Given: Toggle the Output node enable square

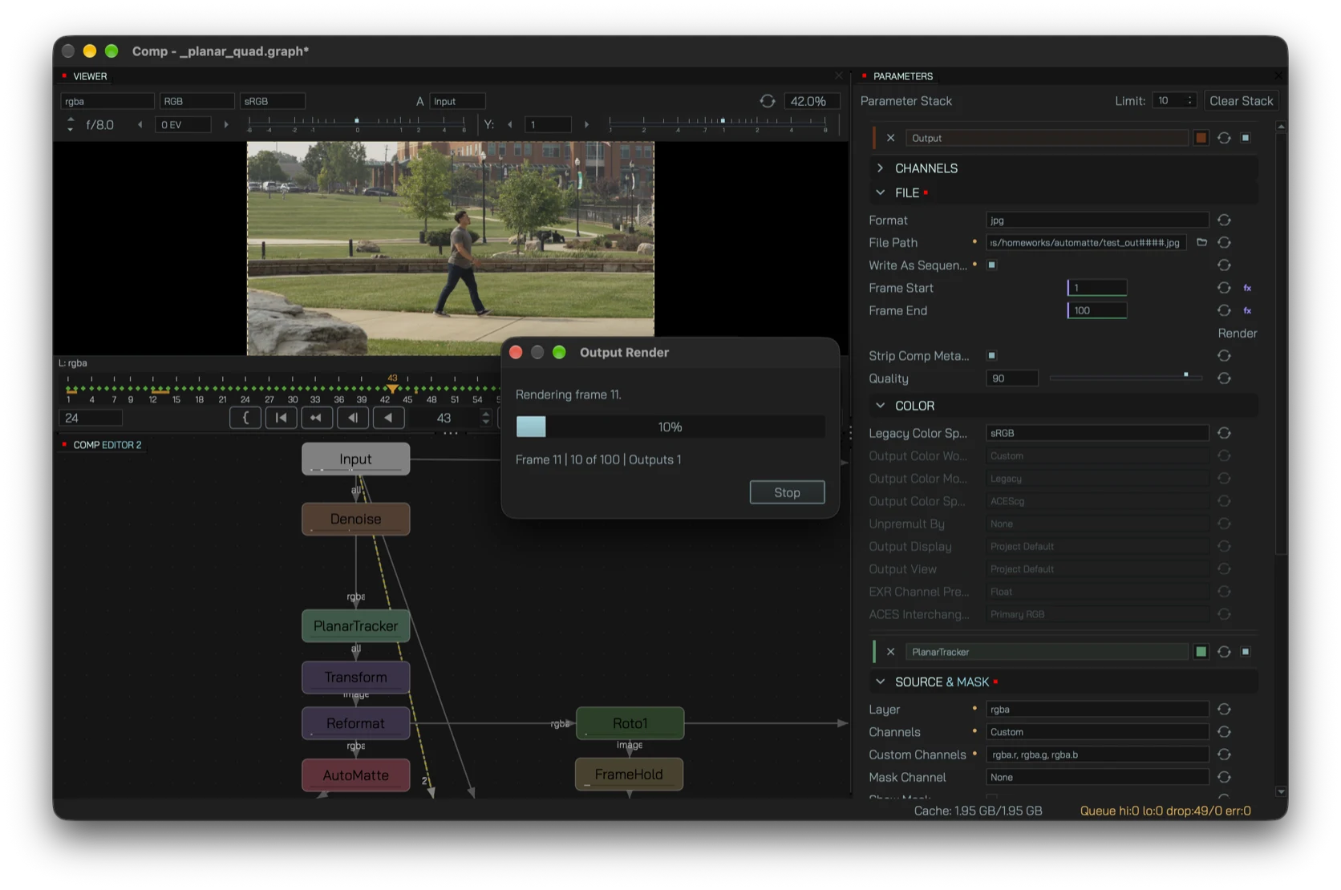Looking at the screenshot, I should point(1246,138).
